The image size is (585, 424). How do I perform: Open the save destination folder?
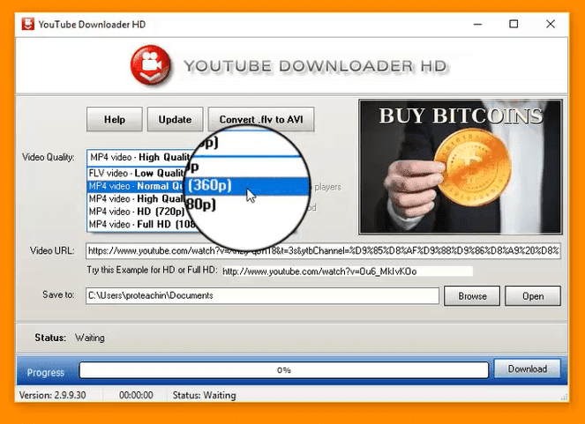click(x=533, y=296)
